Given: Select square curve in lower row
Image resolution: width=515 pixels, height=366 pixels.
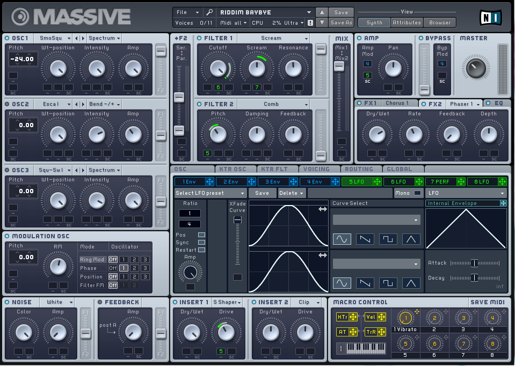Looking at the screenshot, I should pyautogui.click(x=388, y=283).
